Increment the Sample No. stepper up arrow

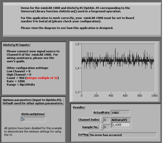click(x=101, y=125)
